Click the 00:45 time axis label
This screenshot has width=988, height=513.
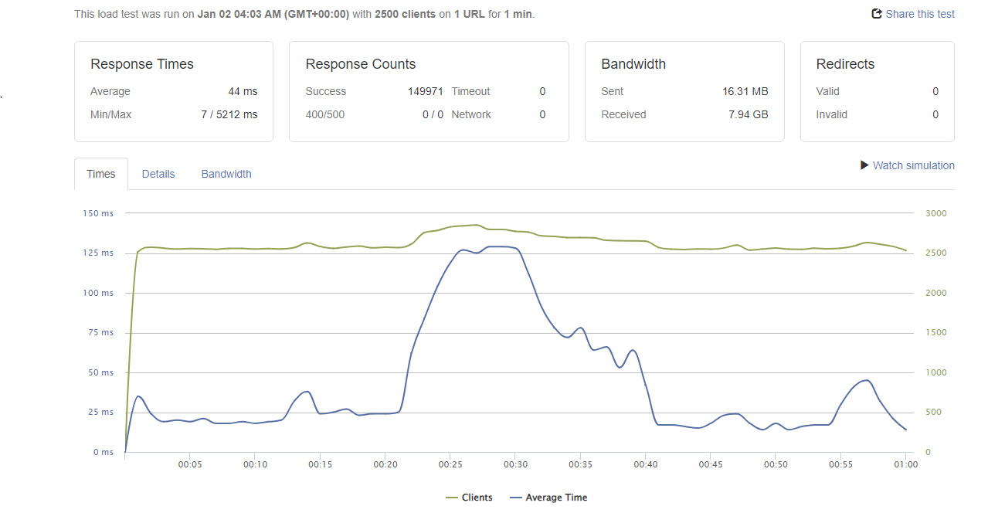click(x=711, y=464)
